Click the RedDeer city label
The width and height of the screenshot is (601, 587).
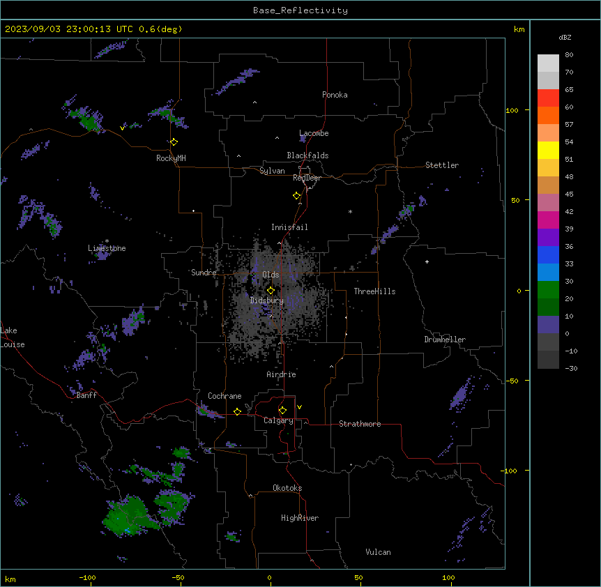pyautogui.click(x=307, y=178)
